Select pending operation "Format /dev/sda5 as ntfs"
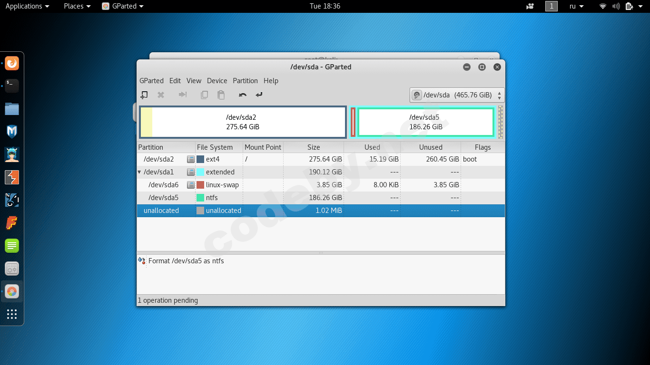The image size is (650, 365). point(186,261)
